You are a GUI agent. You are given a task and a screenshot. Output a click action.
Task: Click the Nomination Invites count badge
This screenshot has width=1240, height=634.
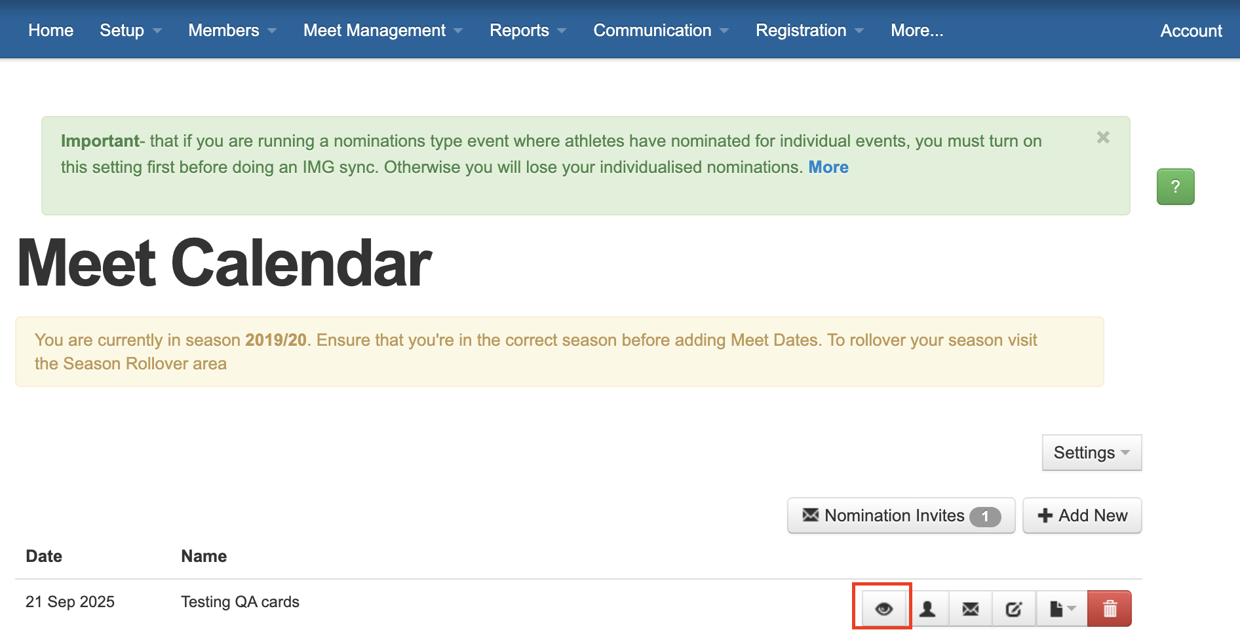(985, 517)
